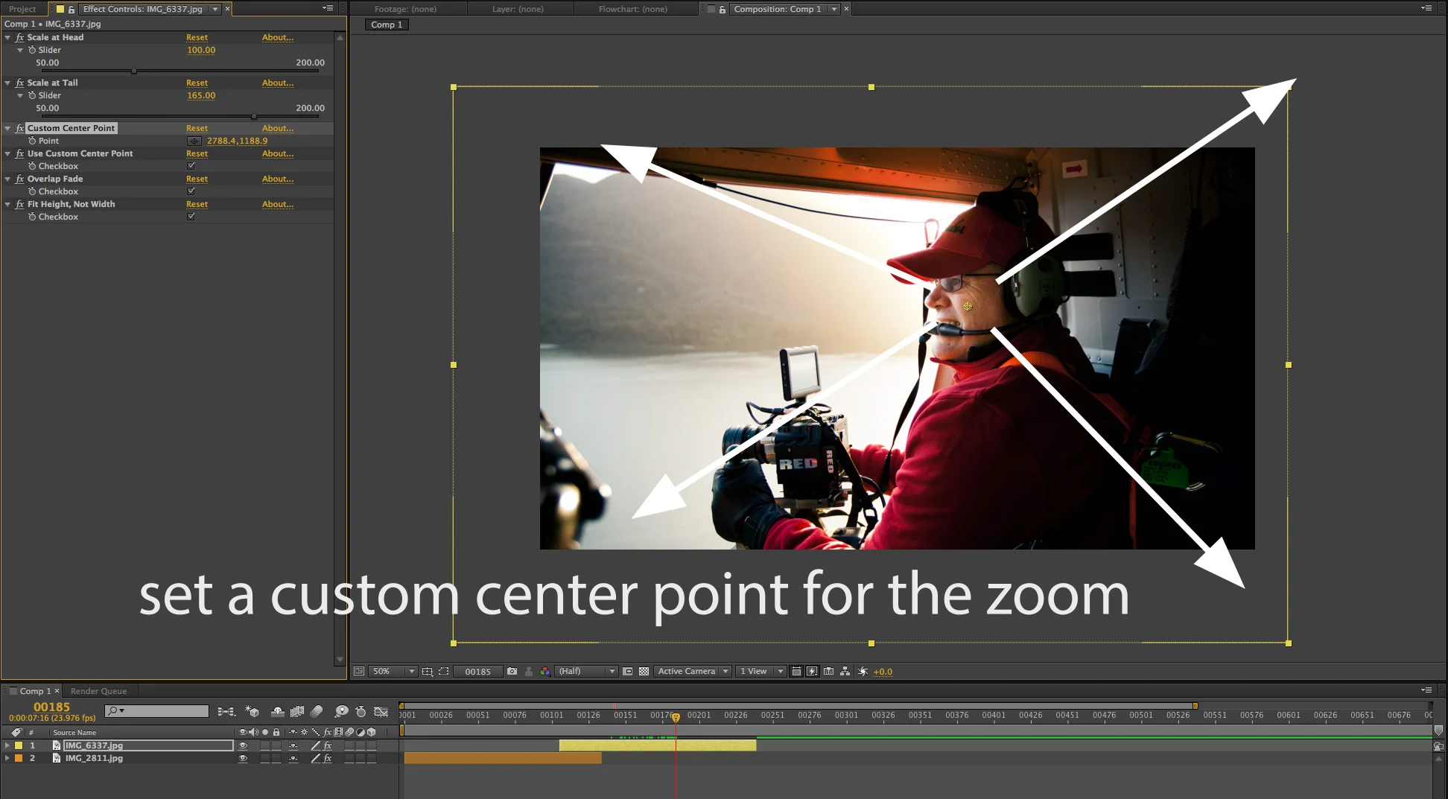Expand layer IMG_6337.jpg in timeline
This screenshot has height=799, width=1448.
7,745
